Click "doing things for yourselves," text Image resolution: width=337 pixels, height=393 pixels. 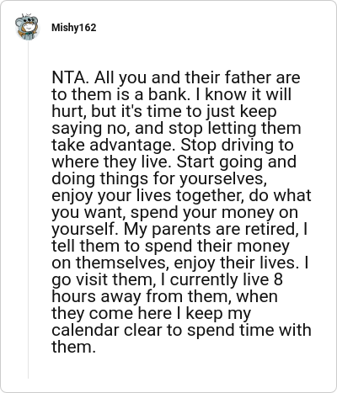click(159, 178)
